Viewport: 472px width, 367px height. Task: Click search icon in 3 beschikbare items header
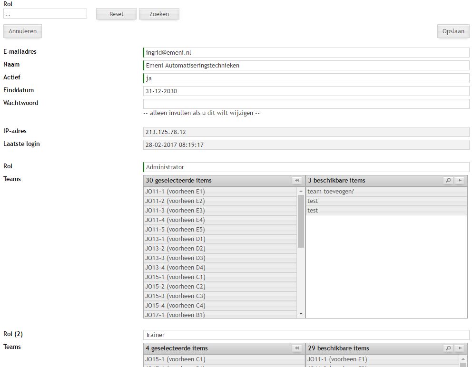click(448, 181)
